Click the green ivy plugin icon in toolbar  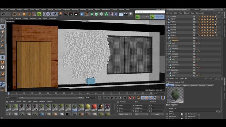point(39,14)
